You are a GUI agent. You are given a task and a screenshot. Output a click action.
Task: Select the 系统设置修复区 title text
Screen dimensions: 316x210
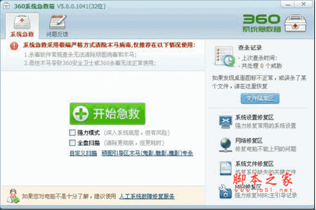point(254,118)
